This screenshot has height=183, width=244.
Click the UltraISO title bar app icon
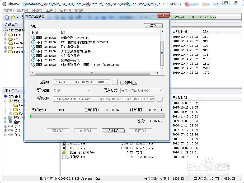click(4, 4)
